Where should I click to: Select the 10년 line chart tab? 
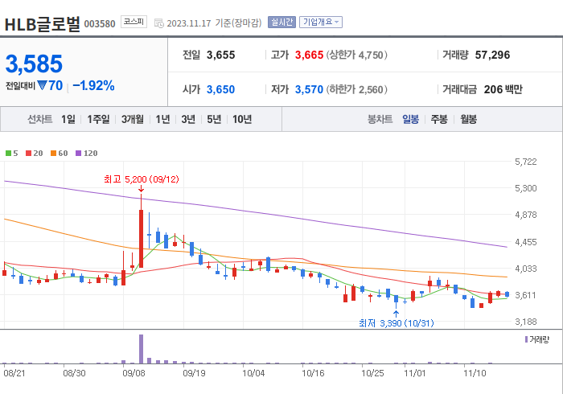(242, 119)
